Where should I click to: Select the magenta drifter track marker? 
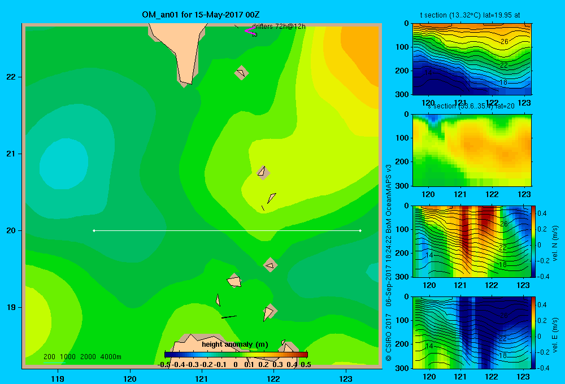[x=250, y=31]
